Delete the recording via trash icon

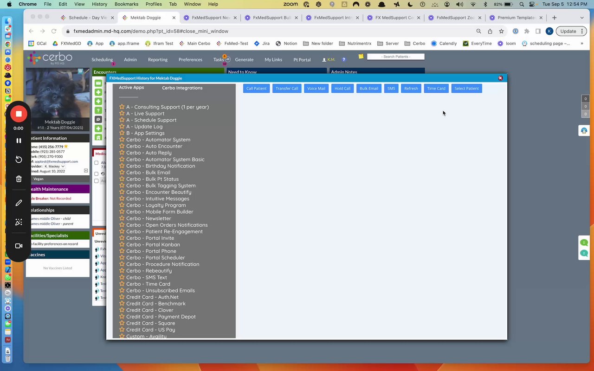click(x=19, y=179)
